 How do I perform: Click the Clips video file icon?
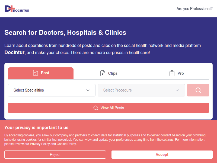click(103, 73)
